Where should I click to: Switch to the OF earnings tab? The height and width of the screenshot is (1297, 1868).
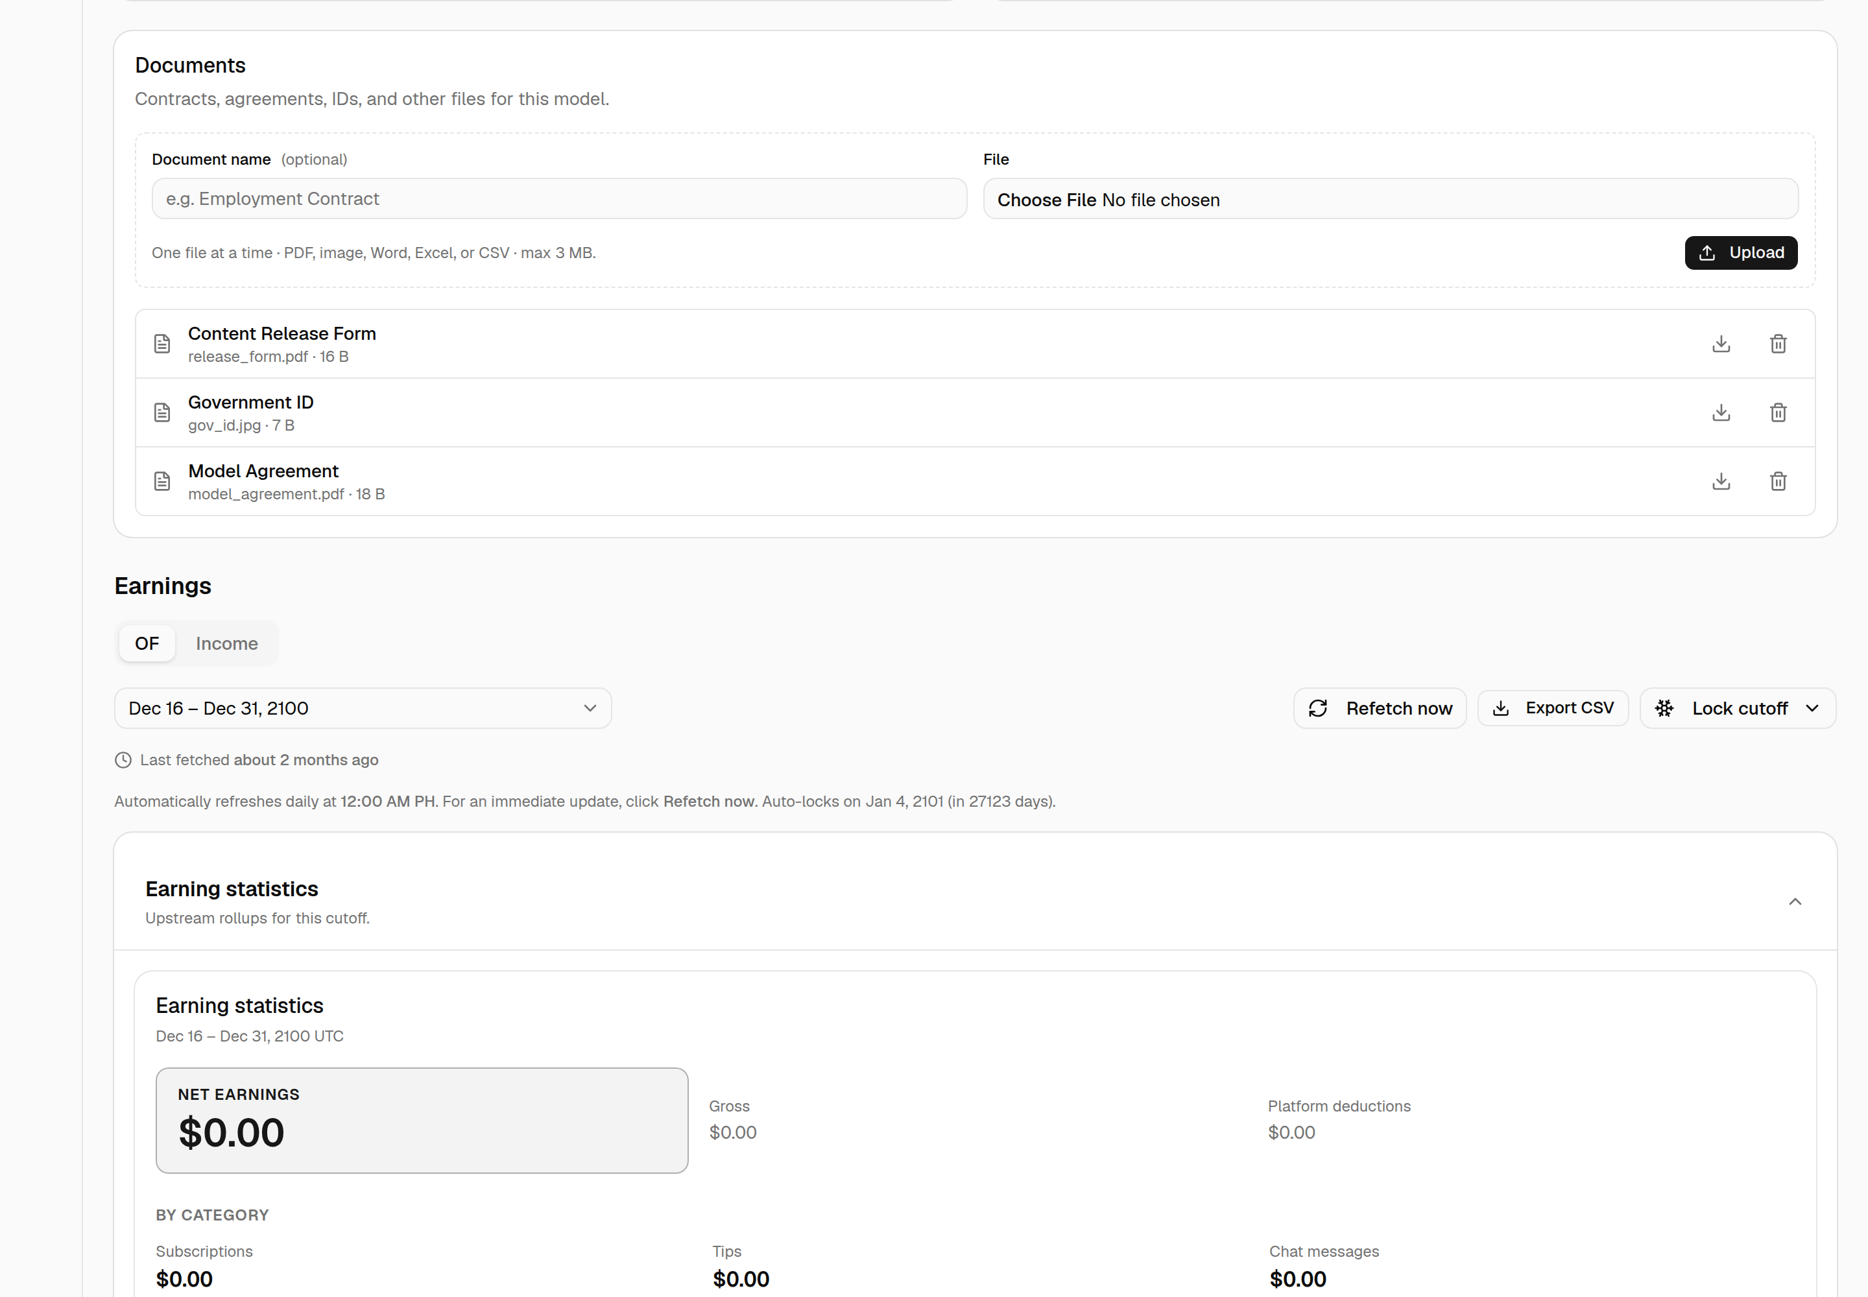click(147, 643)
